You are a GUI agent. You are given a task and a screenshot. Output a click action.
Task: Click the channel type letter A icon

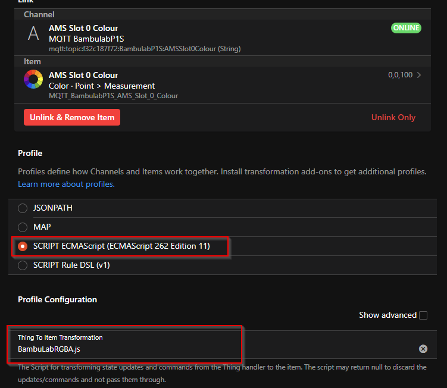click(33, 33)
